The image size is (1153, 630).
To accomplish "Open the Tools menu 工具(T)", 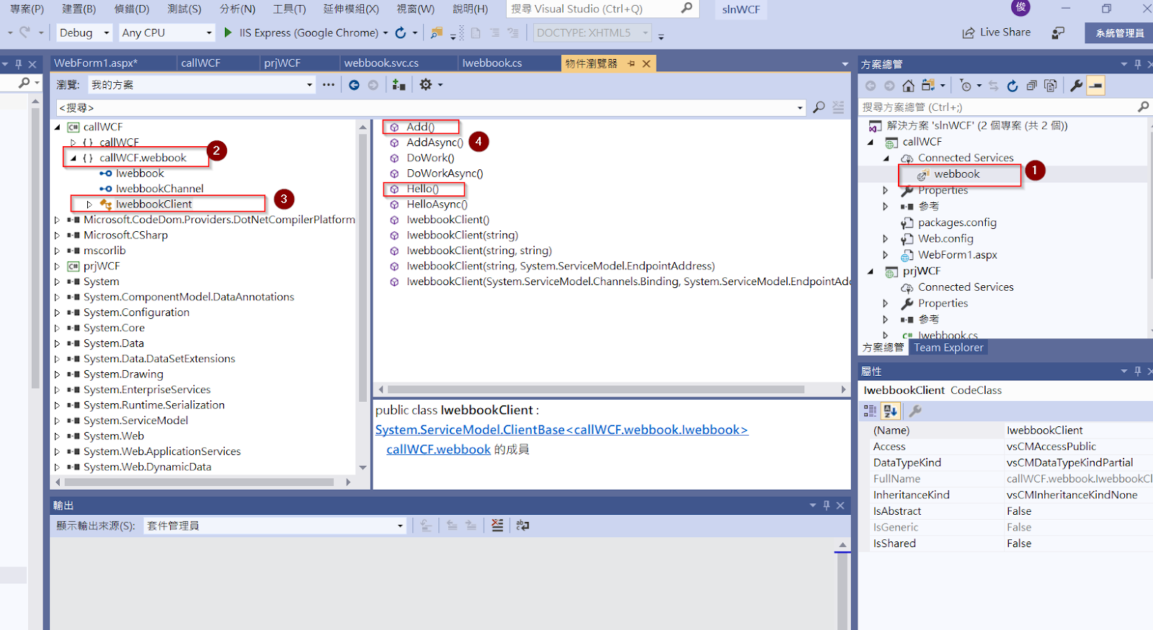I will pos(289,9).
